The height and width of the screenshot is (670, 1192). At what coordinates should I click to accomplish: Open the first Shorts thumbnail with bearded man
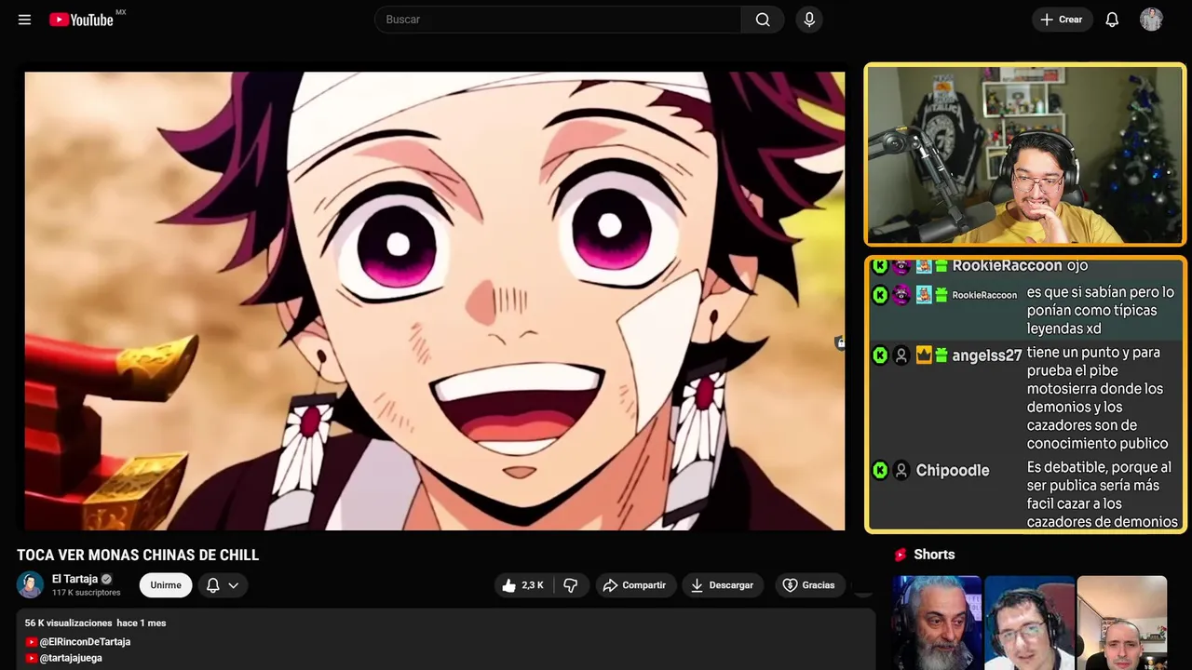coord(937,623)
